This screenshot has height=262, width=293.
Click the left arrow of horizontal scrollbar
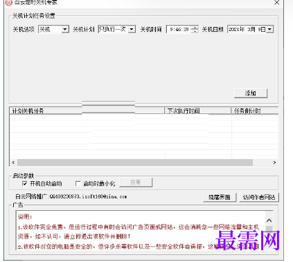pos(13,162)
